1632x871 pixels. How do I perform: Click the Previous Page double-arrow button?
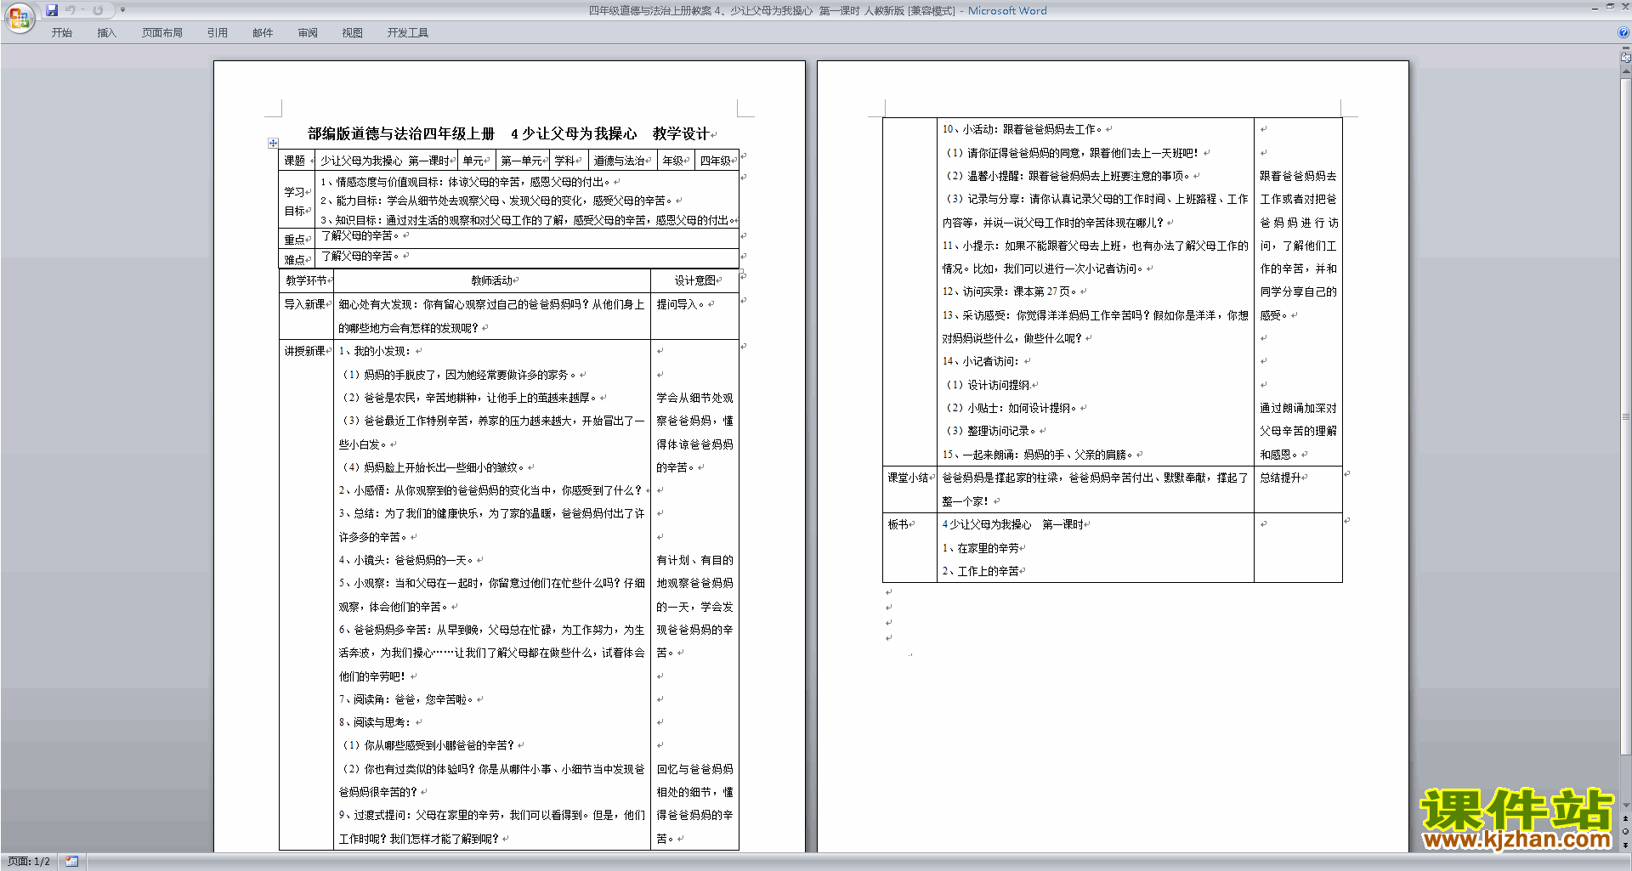point(1626,818)
